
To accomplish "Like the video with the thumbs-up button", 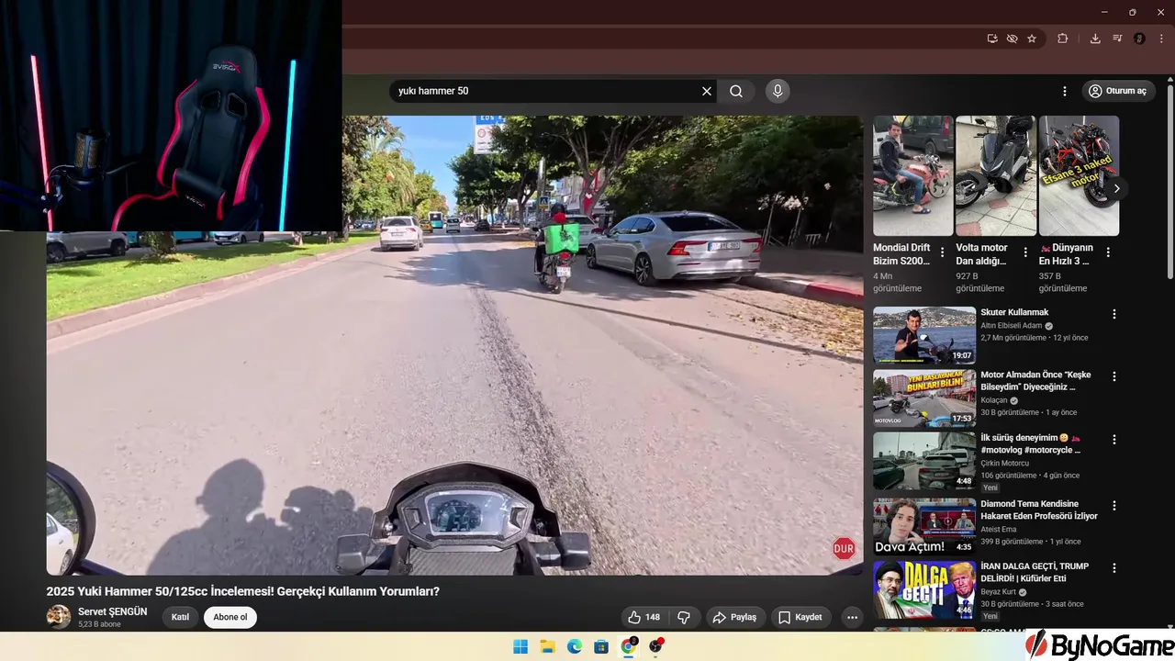I will [x=645, y=617].
